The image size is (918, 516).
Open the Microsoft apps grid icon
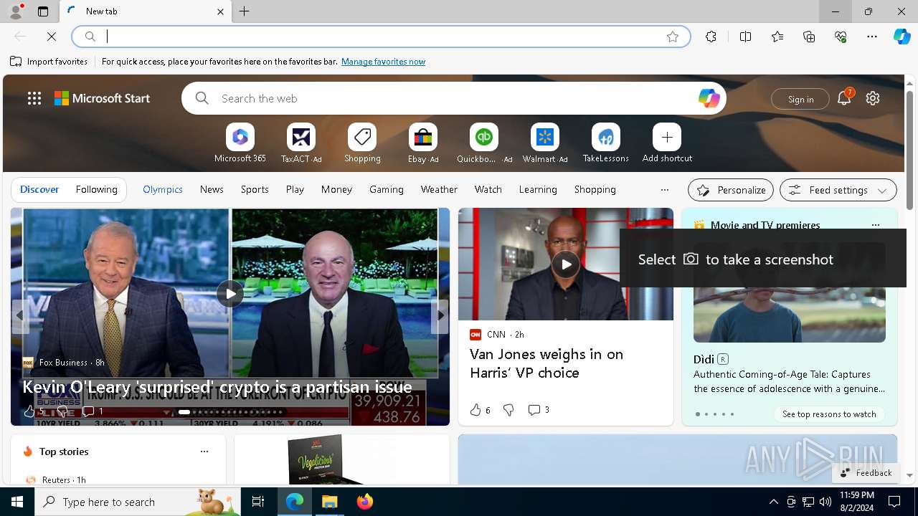click(x=34, y=98)
